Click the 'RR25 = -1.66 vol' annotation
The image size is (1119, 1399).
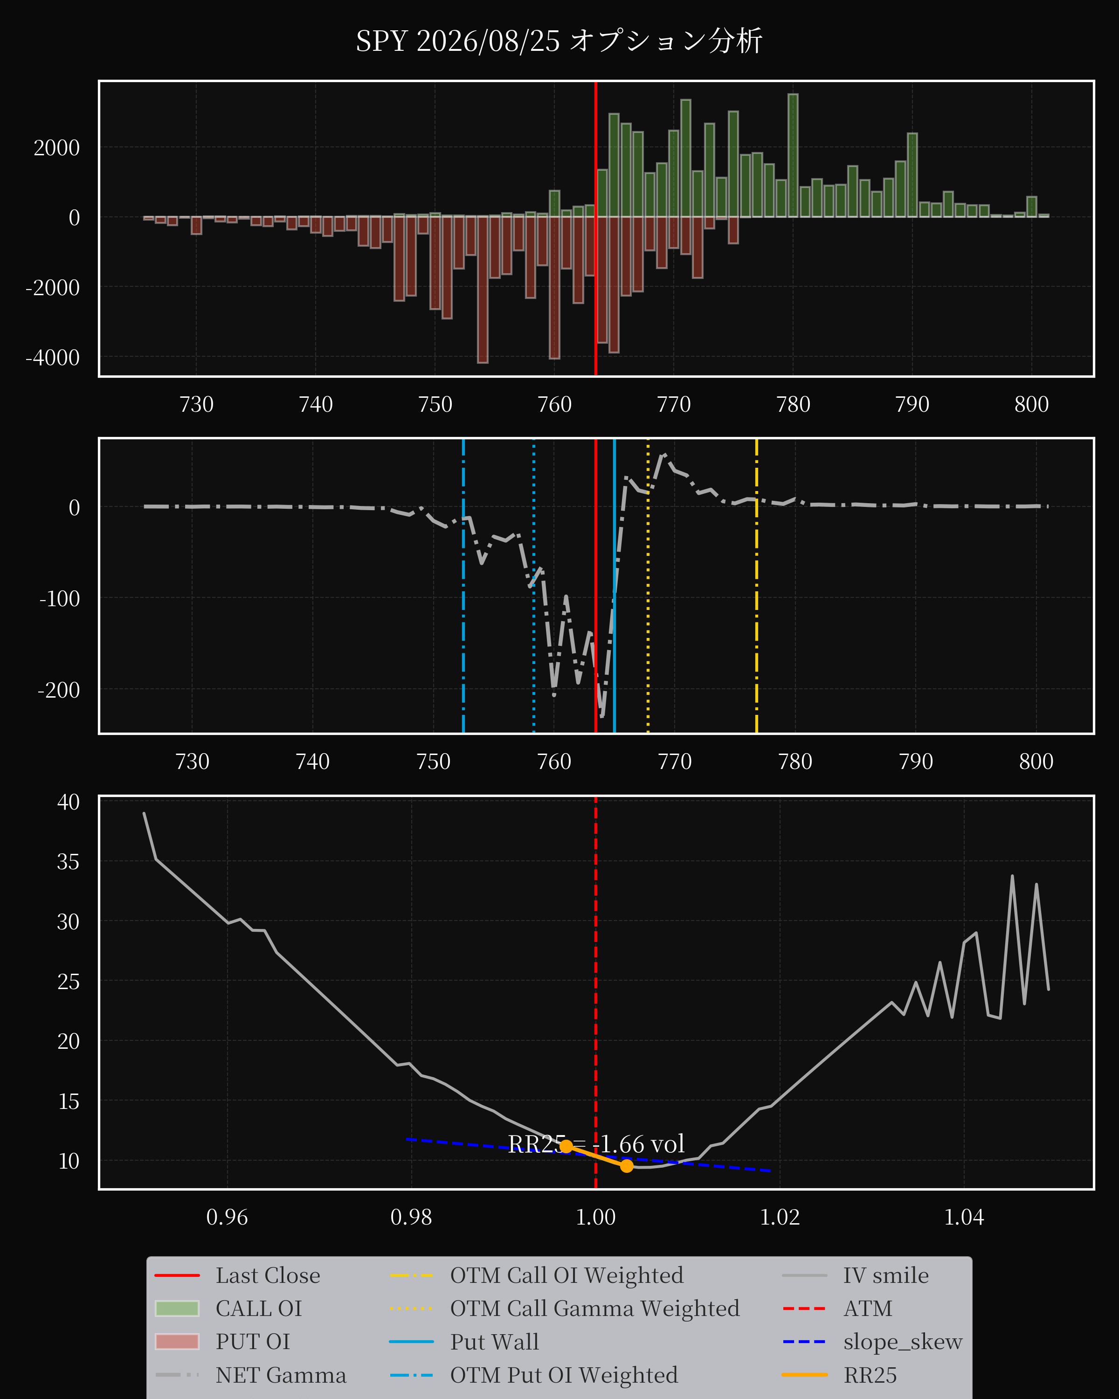pos(596,1144)
